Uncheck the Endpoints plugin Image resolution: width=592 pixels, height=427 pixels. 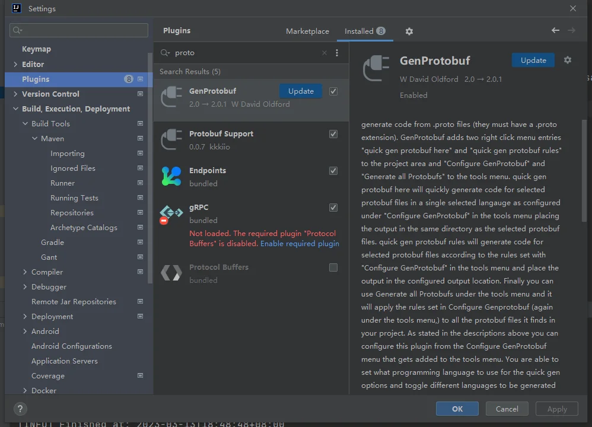point(333,171)
